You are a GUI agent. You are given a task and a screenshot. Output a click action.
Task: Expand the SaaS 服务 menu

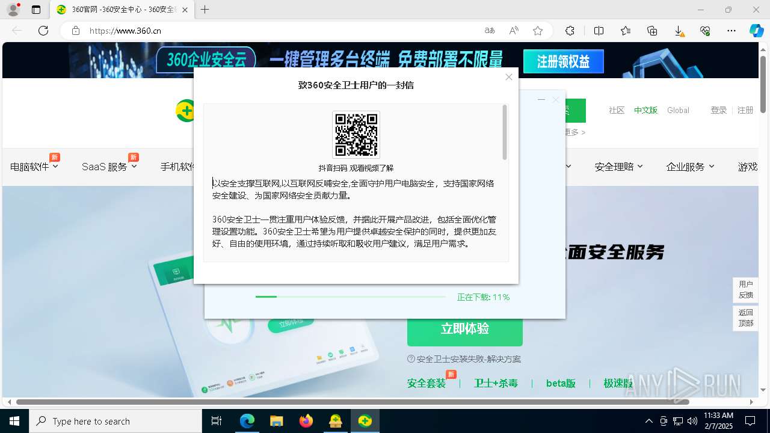coord(109,167)
